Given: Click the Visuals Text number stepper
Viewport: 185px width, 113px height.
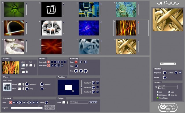Looking at the screenshot, I should pos(34,65).
